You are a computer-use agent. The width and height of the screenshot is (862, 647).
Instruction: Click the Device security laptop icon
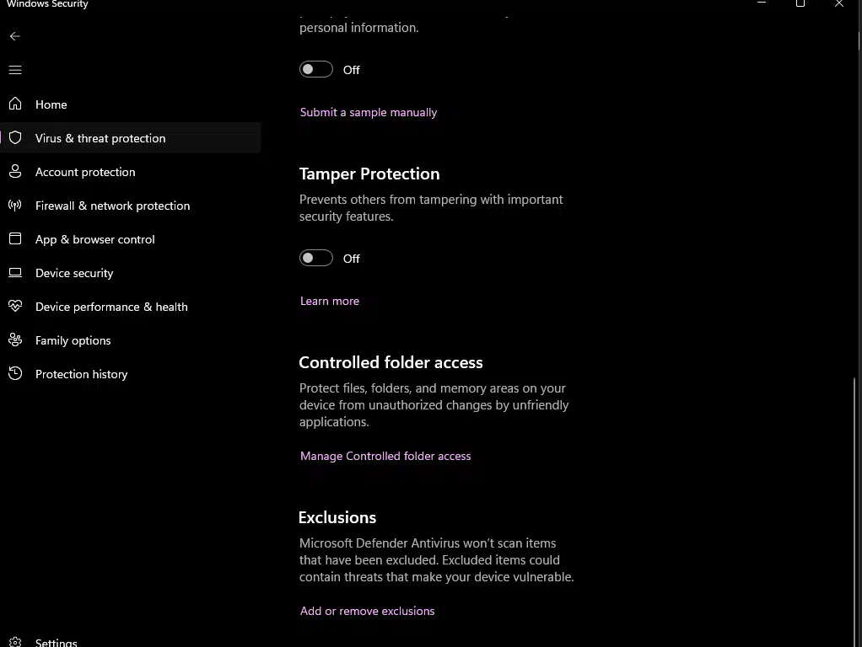[x=15, y=272]
